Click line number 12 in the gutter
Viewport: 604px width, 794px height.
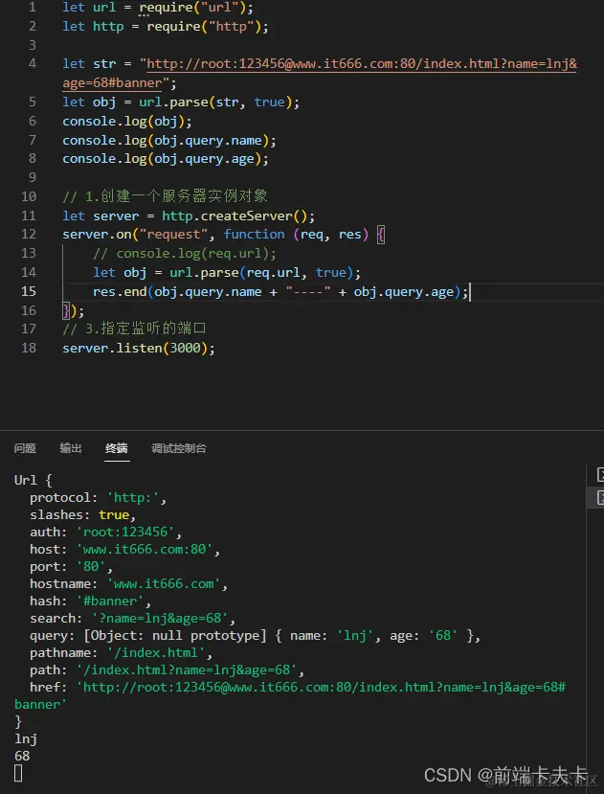click(x=29, y=234)
